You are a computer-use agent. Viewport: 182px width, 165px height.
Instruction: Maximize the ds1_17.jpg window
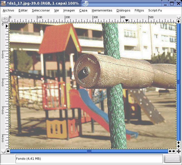coord(172,4)
